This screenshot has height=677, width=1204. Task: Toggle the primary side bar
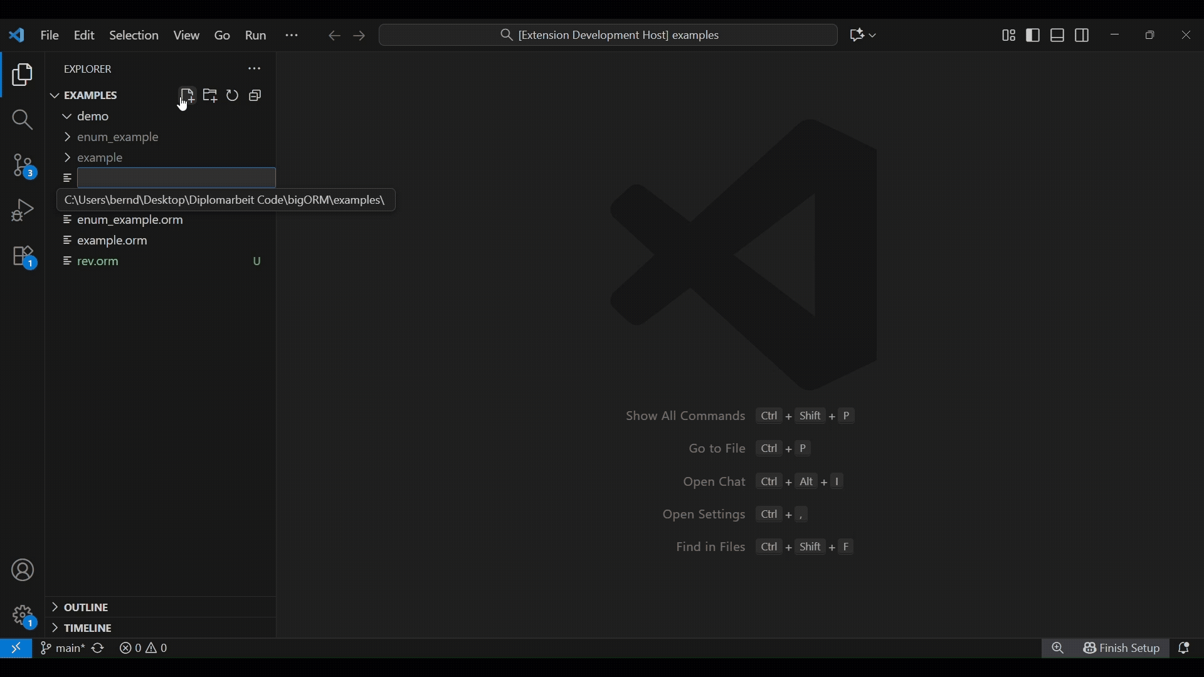coord(1033,36)
